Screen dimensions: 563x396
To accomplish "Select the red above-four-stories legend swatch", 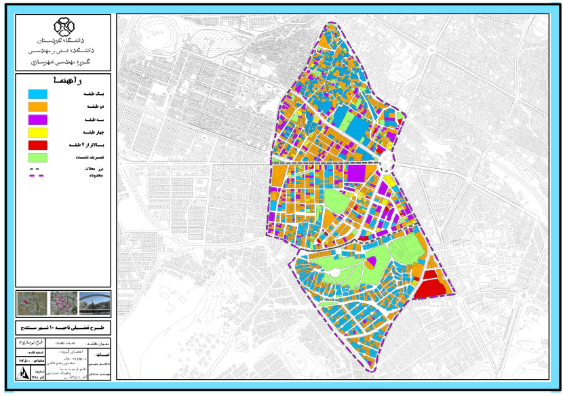I will coord(37,145).
